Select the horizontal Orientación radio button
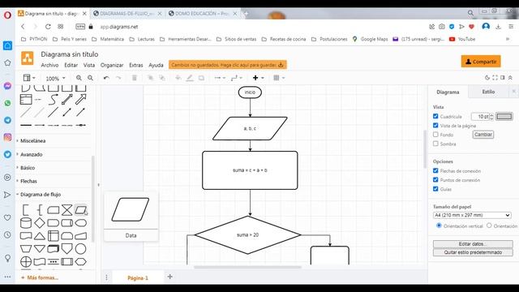519x292 pixels. tap(489, 225)
